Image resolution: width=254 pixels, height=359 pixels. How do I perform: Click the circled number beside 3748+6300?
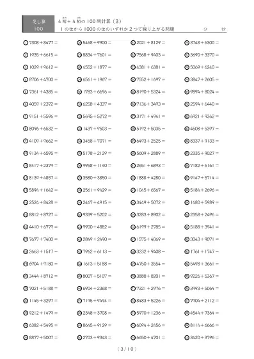click(x=187, y=43)
